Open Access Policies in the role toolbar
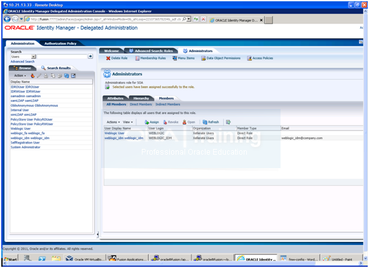 pyautogui.click(x=260, y=58)
